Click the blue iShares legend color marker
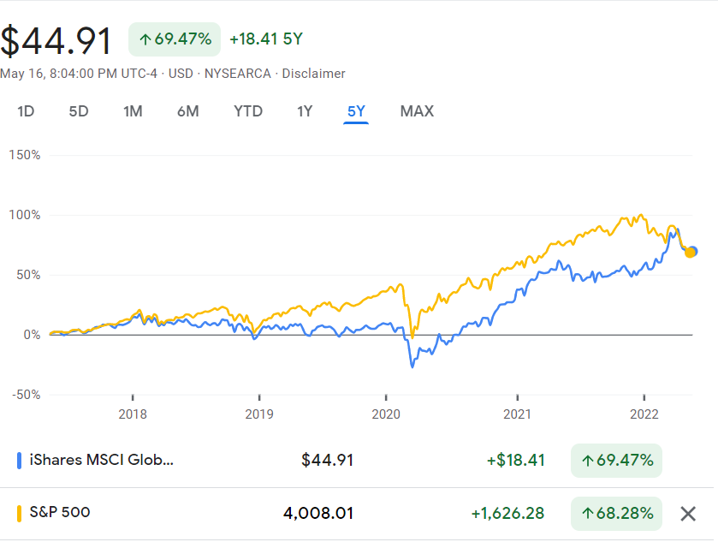Screen dimensions: 718x542 (20, 461)
